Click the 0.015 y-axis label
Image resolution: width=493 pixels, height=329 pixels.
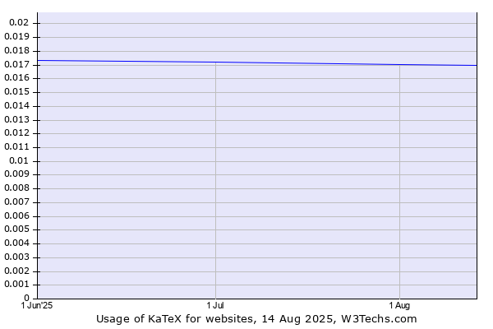tap(16, 92)
